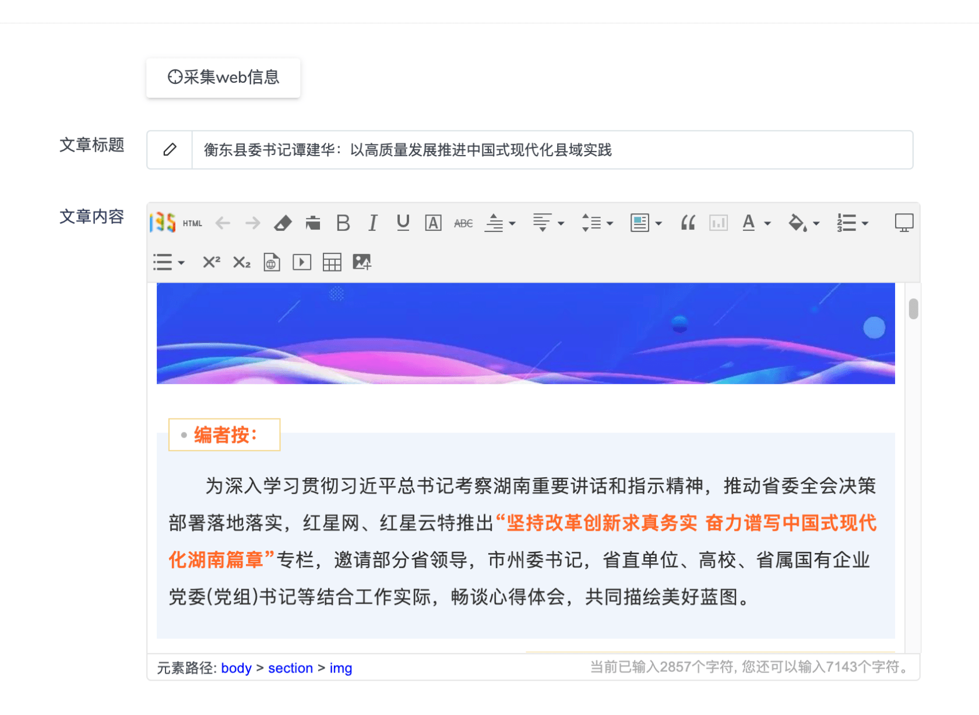979x715 pixels.
Task: Toggle subscript X₂ formatting
Action: click(241, 262)
